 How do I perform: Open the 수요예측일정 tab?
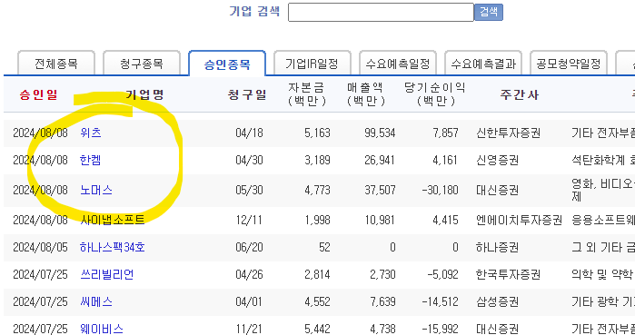point(398,64)
